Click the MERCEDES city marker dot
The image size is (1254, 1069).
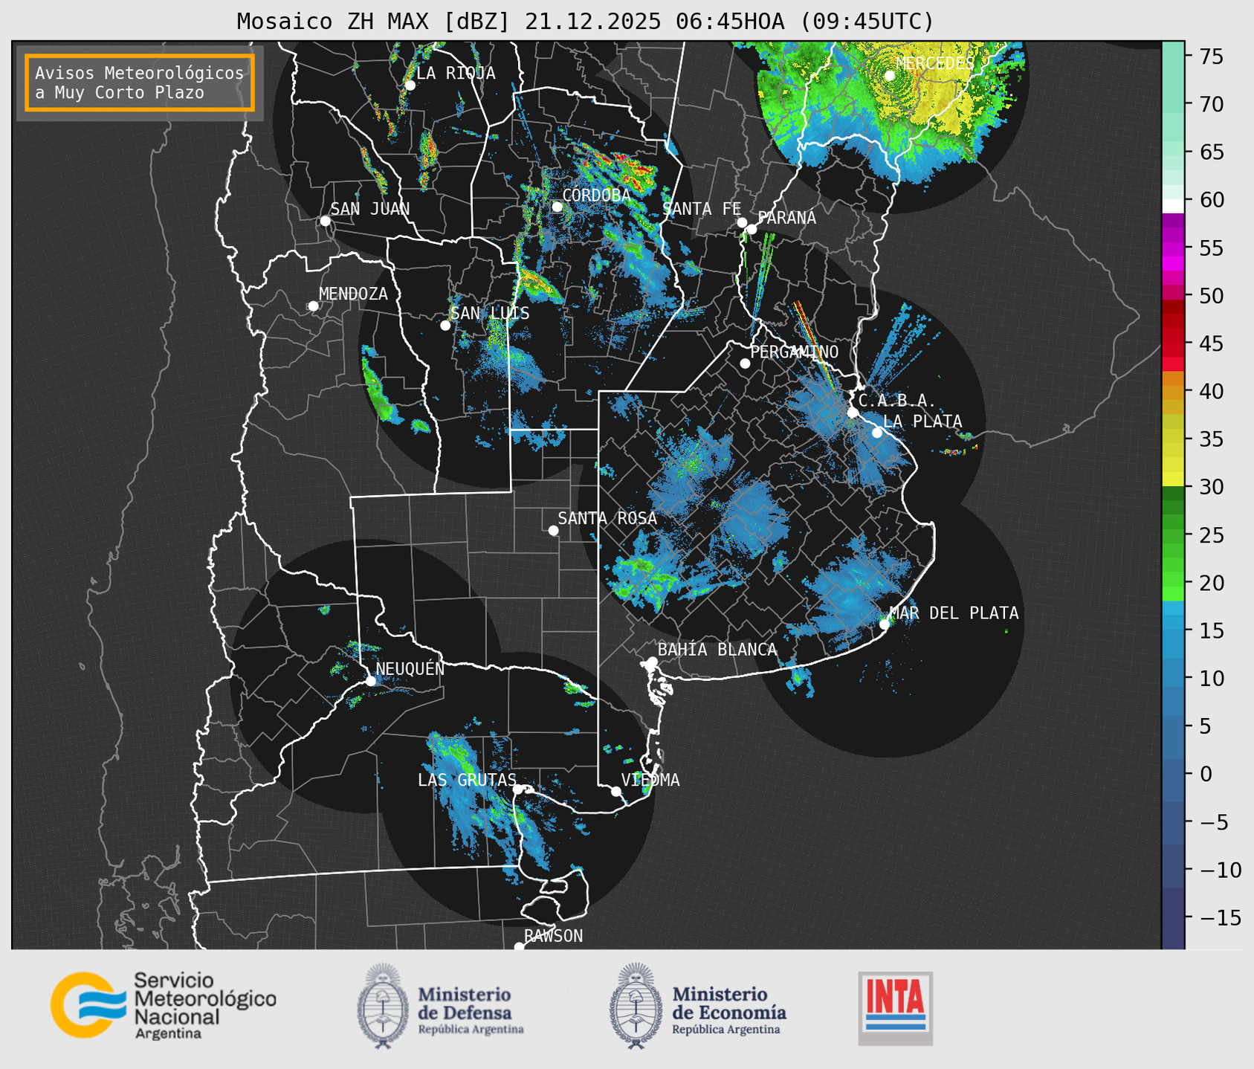889,75
